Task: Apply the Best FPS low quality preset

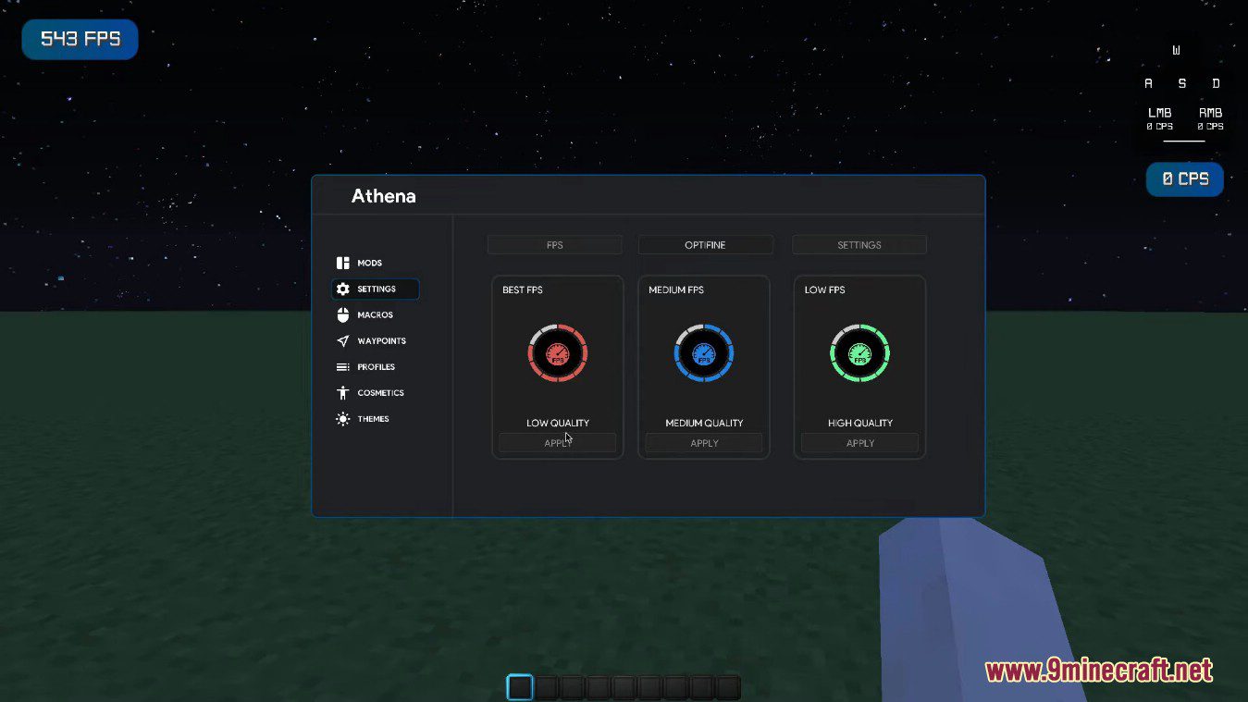Action: point(558,443)
